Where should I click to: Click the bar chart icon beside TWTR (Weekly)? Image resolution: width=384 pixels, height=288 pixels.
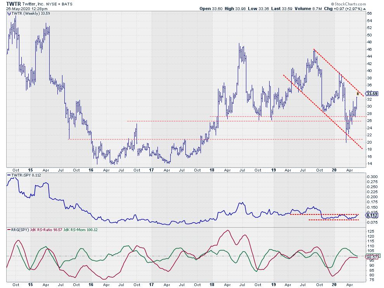tap(10, 13)
